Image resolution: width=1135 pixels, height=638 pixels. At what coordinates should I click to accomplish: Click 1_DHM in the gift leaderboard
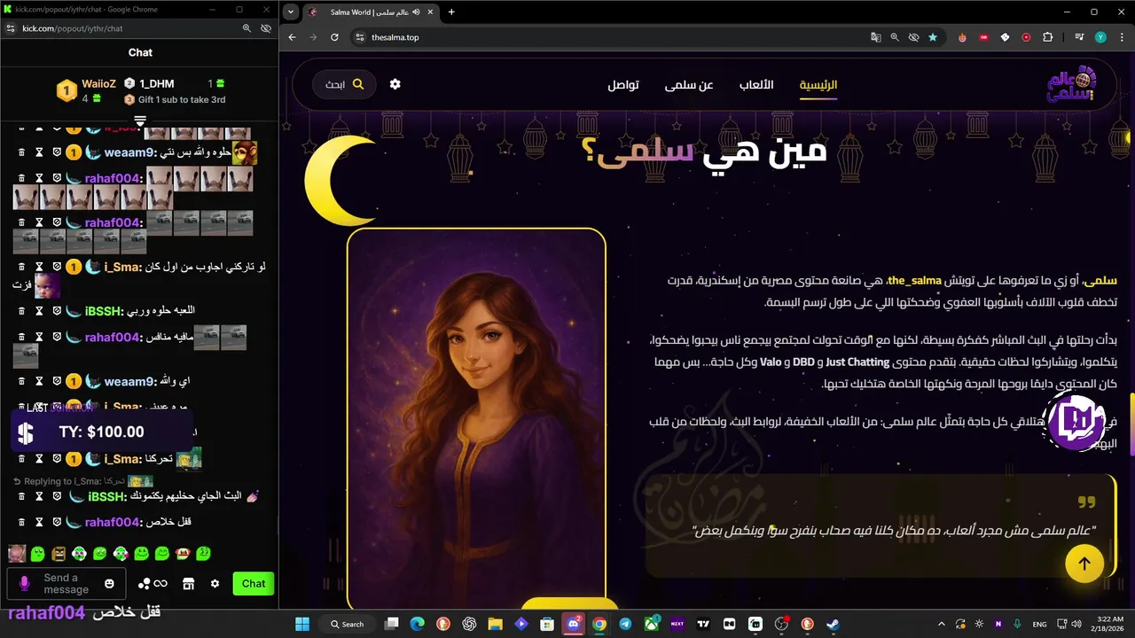[157, 83]
